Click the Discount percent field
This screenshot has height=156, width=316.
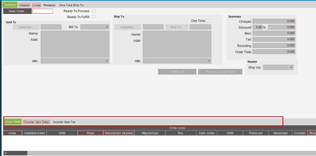[x=257, y=27]
